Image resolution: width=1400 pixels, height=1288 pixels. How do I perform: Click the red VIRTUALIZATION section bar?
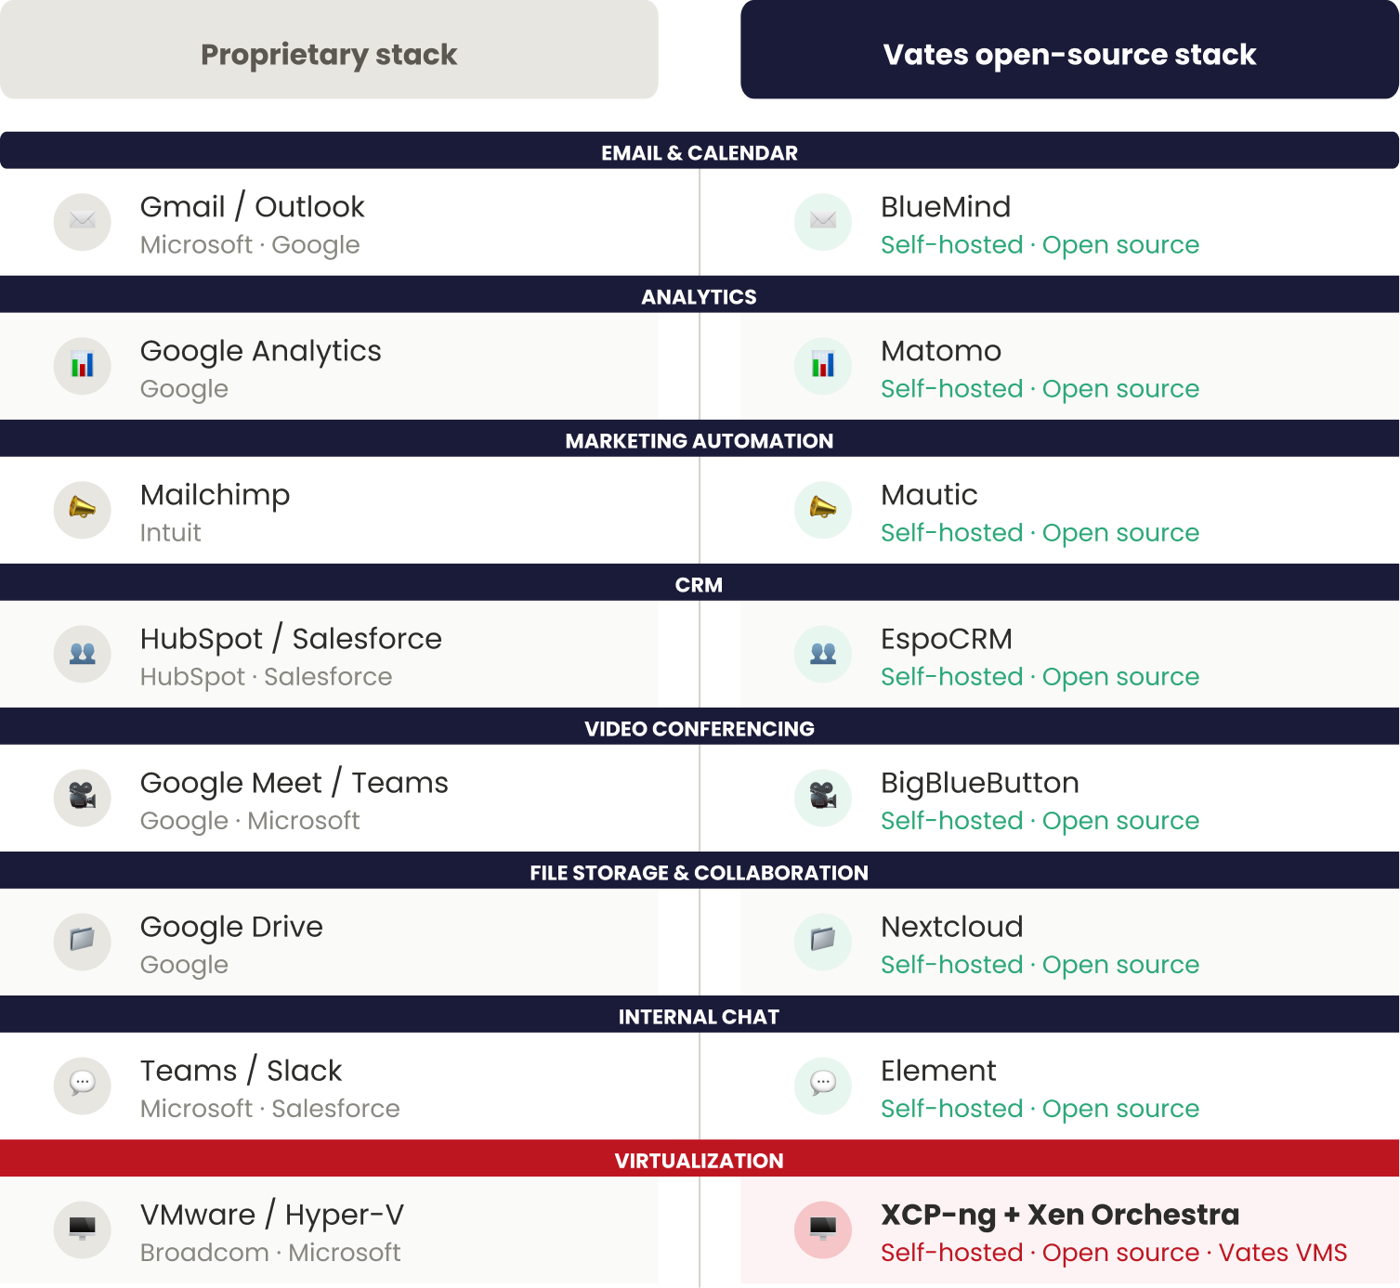tap(700, 1159)
